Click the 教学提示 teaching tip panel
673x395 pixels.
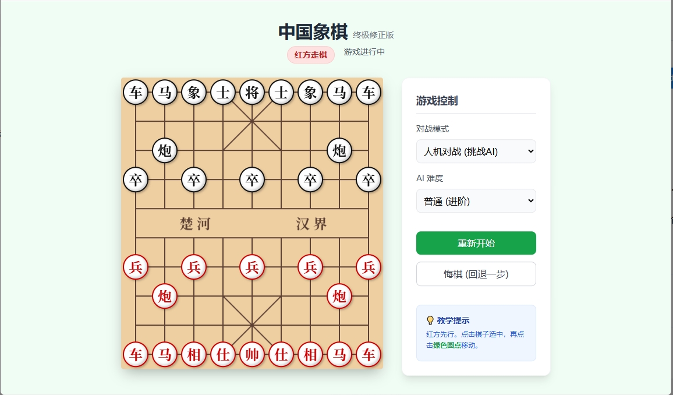pyautogui.click(x=476, y=333)
